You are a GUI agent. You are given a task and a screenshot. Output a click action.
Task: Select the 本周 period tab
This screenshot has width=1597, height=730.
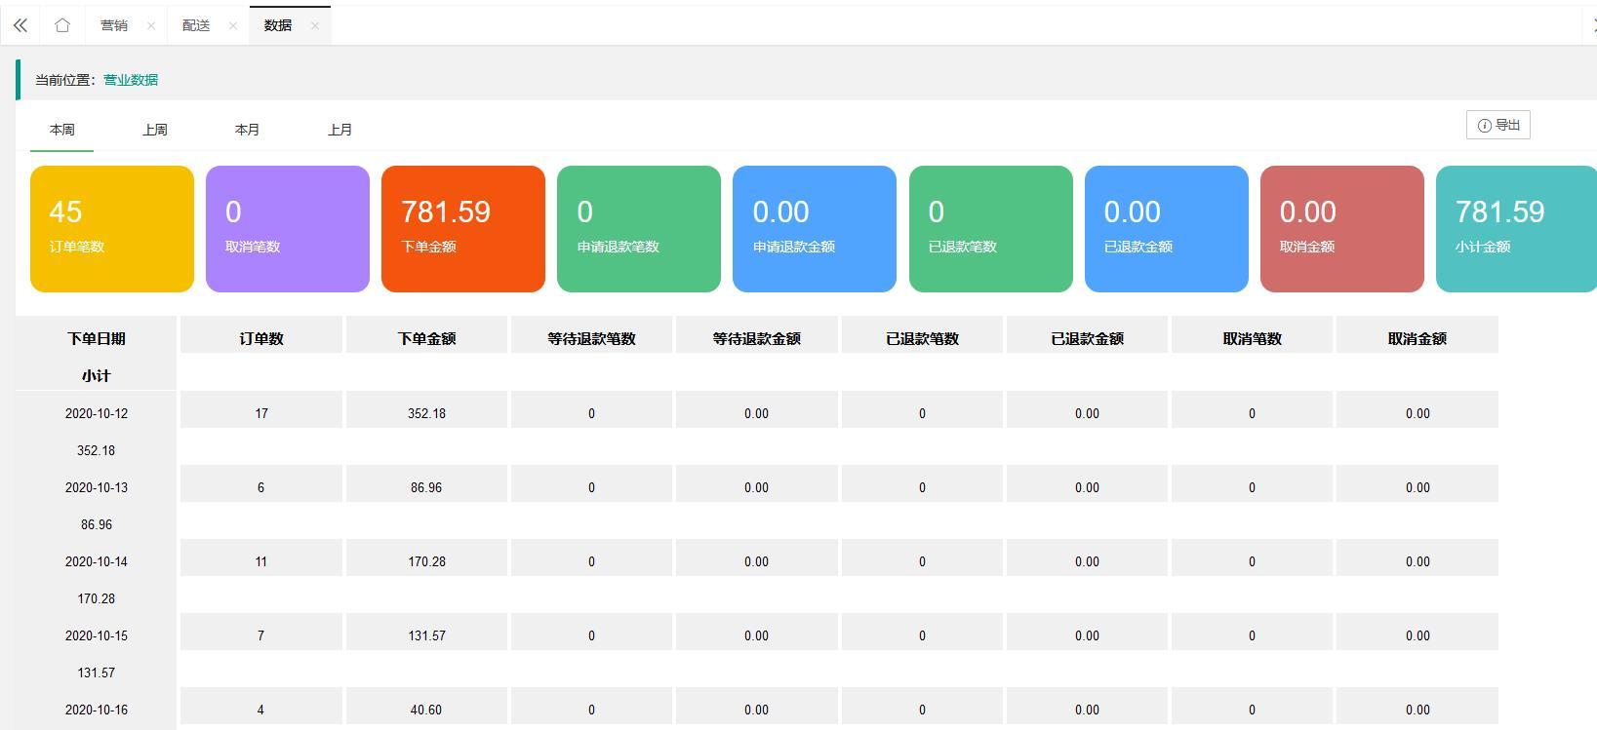point(62,130)
